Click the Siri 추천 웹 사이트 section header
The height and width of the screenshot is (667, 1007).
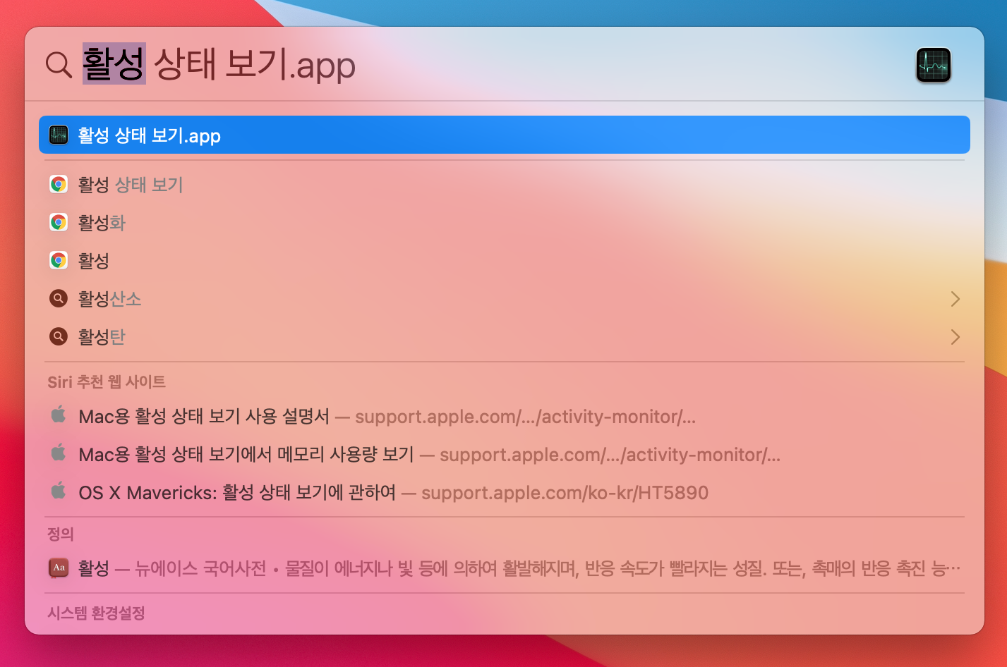pos(107,381)
